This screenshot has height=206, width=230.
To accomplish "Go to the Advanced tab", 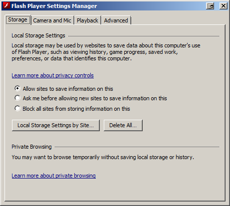I will [116, 20].
